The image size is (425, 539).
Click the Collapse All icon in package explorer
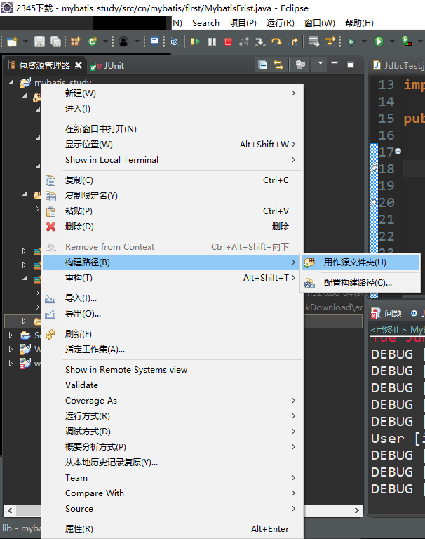263,65
